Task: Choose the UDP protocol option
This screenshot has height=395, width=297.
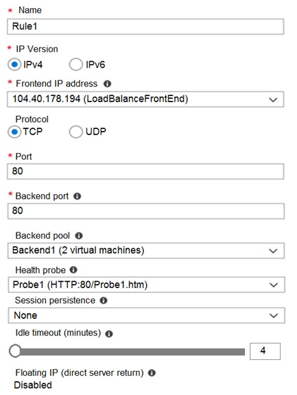Action: point(76,132)
